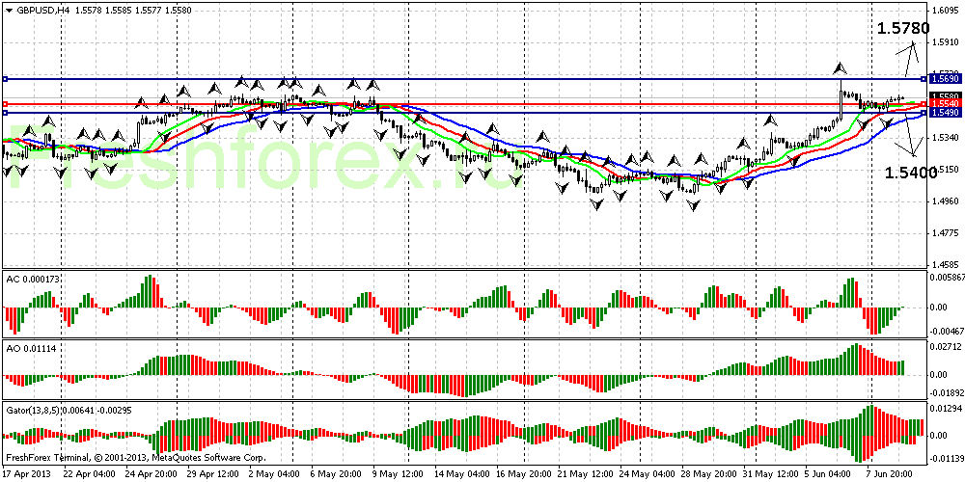Screen dimensions: 965x482
Task: Grab the left handle of the 1.5490 blue line
Action: coord(5,113)
